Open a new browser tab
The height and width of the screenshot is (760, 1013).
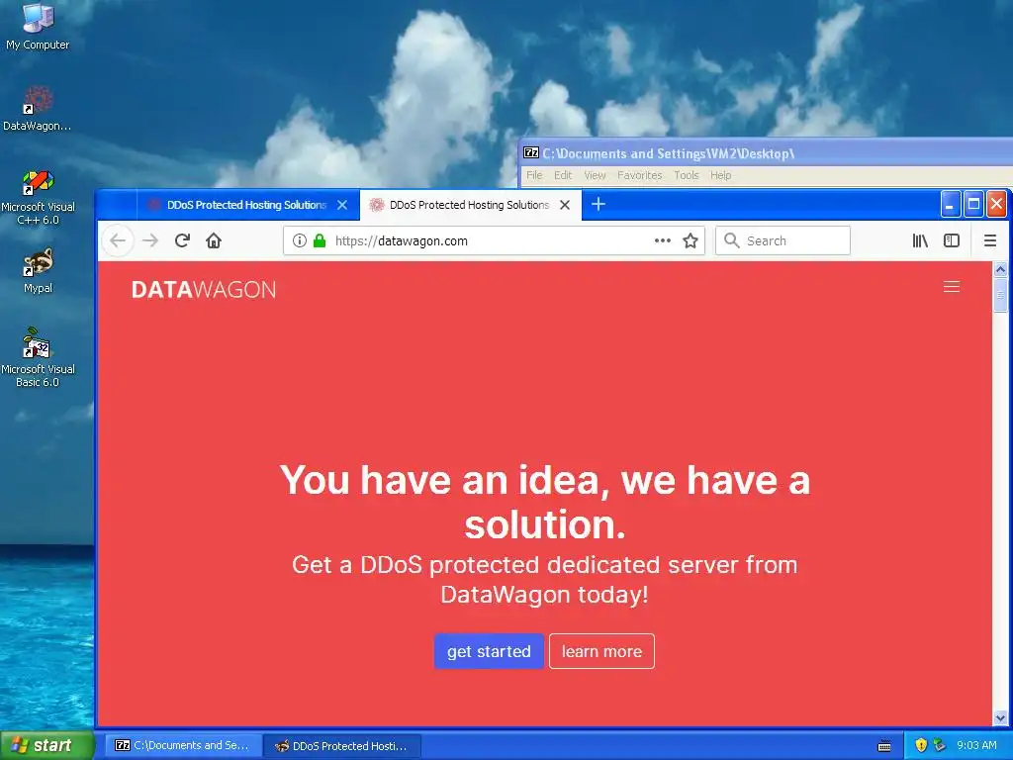(599, 204)
